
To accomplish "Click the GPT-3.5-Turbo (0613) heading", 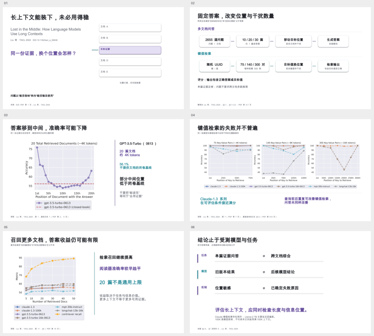I will tap(138, 144).
